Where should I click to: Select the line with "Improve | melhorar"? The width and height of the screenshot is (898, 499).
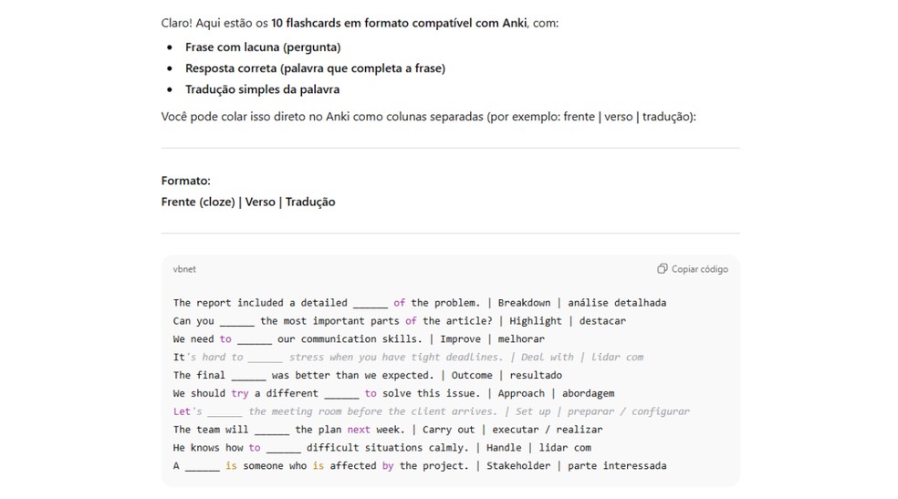coord(358,339)
